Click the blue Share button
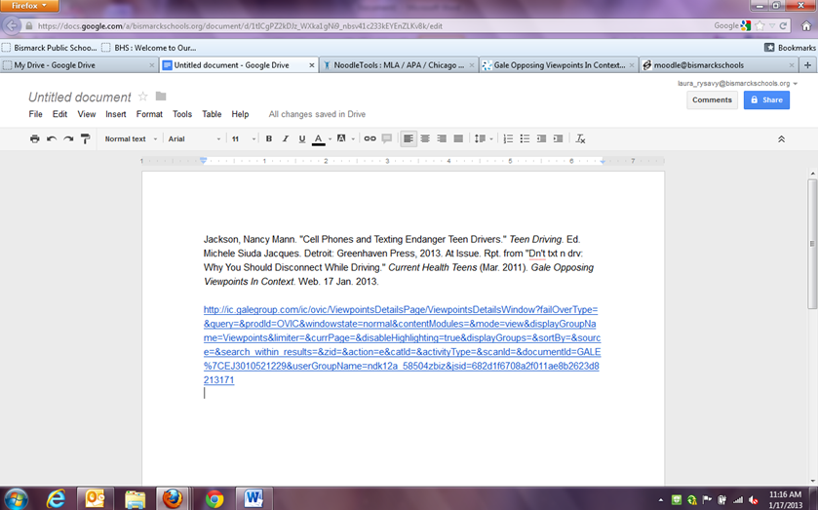 coord(766,100)
